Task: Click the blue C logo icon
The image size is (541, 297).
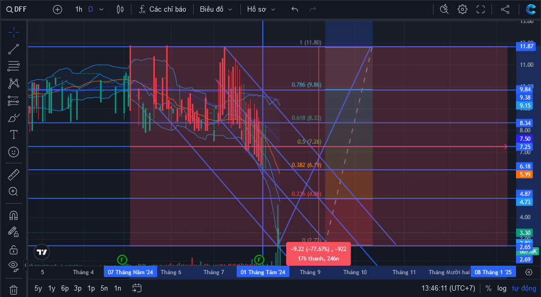Action: pyautogui.click(x=531, y=10)
